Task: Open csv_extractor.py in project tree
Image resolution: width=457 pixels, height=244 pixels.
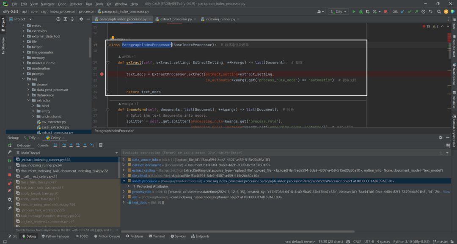Action: (54, 122)
